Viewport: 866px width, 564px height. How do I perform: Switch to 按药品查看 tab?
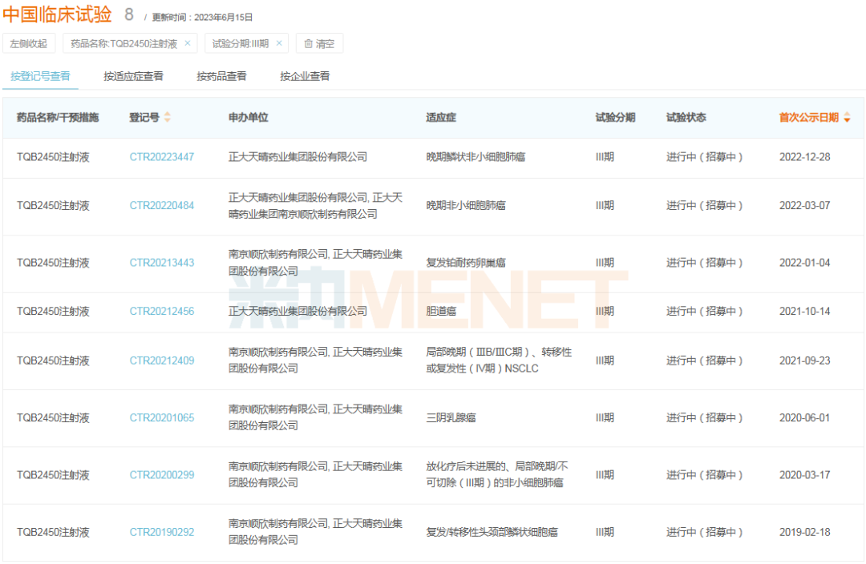[x=221, y=76]
